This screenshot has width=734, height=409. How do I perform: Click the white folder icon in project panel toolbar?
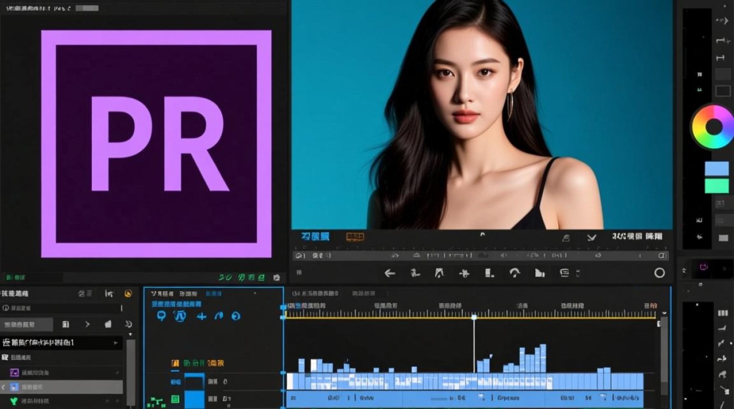[108, 324]
